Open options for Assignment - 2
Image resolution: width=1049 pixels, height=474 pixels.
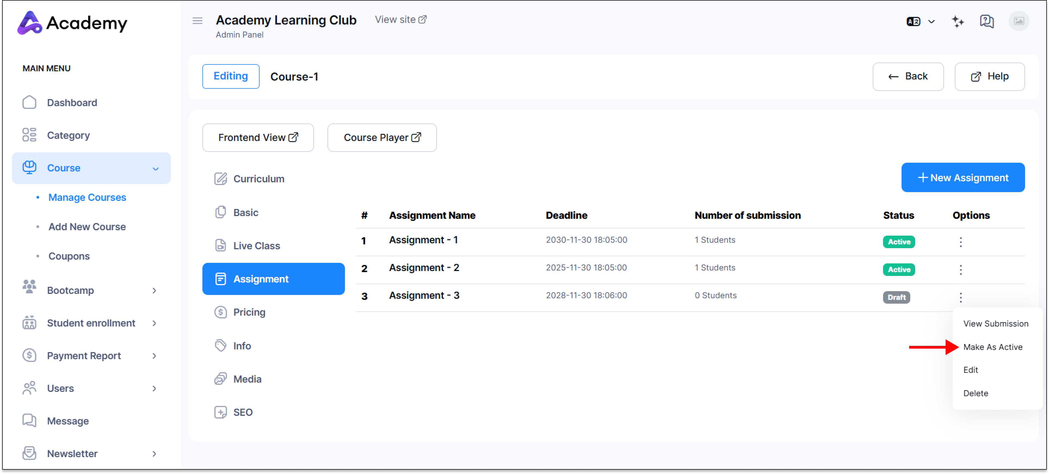point(961,270)
